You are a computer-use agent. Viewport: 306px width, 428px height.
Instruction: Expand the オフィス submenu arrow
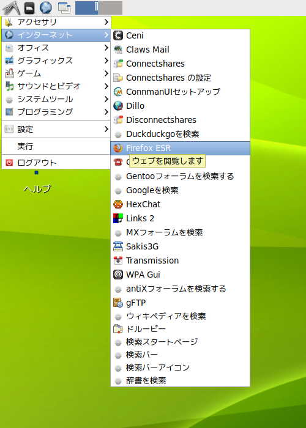click(106, 48)
